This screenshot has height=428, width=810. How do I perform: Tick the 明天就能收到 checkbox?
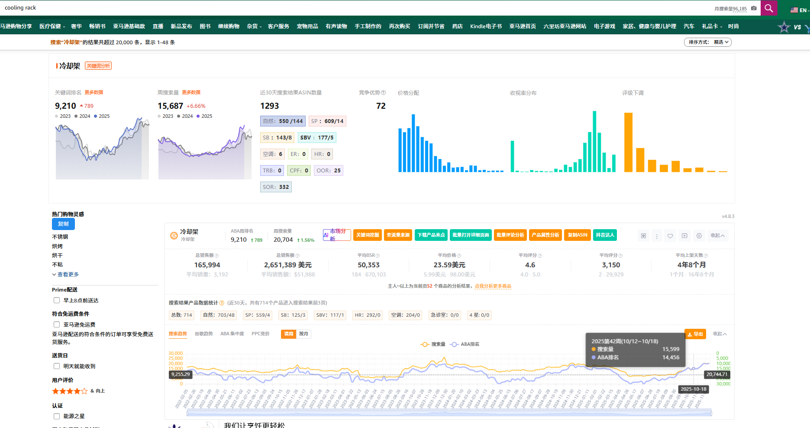click(x=57, y=366)
